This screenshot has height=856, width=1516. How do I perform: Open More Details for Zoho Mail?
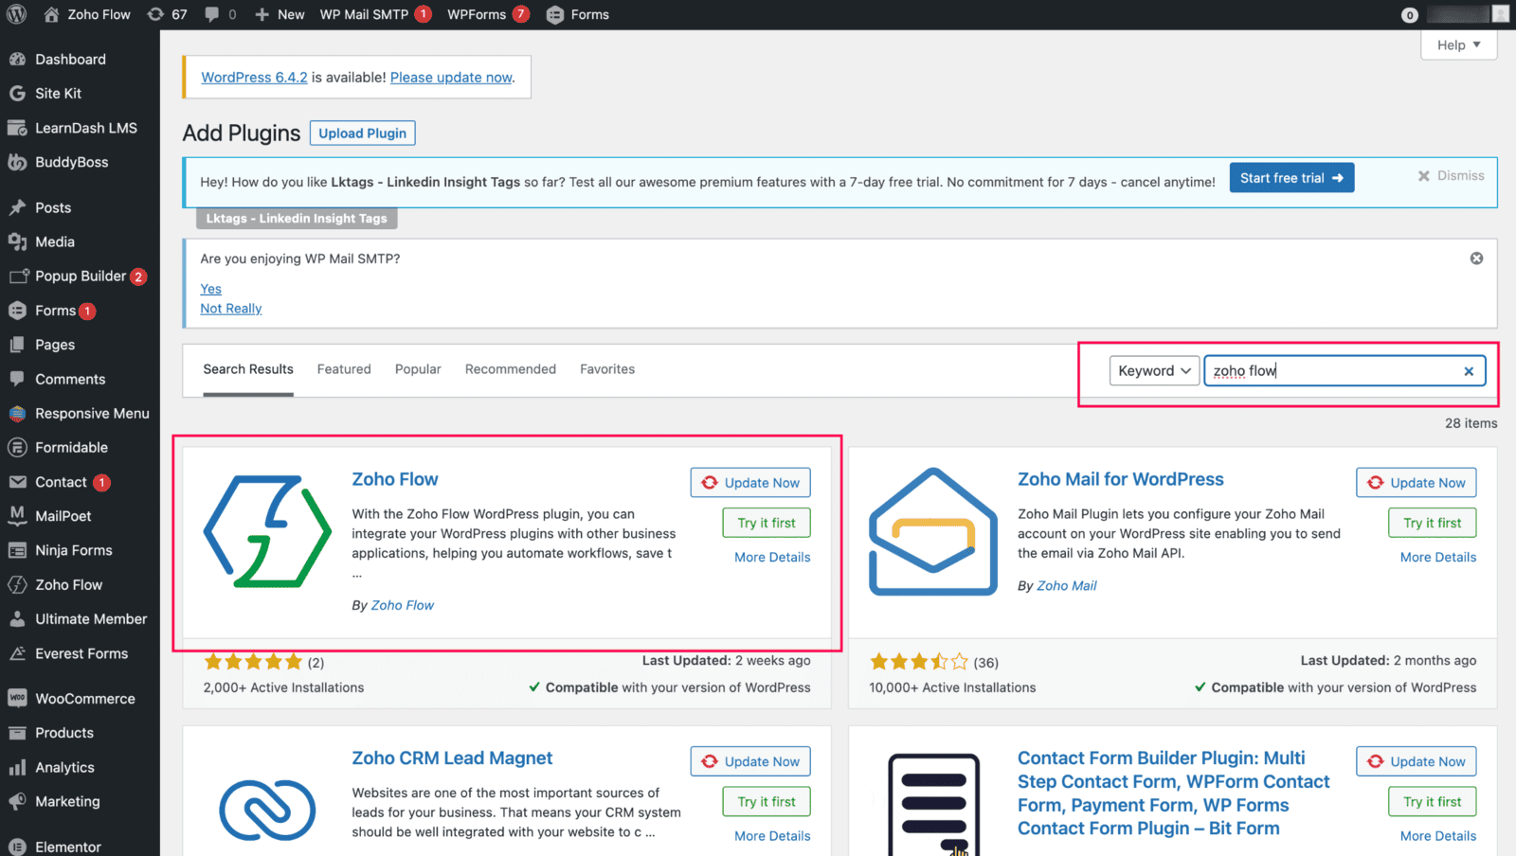tap(1438, 557)
